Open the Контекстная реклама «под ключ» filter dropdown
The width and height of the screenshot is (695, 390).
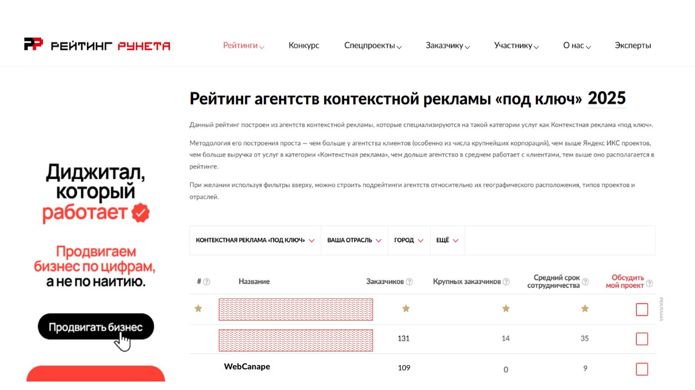pos(255,240)
